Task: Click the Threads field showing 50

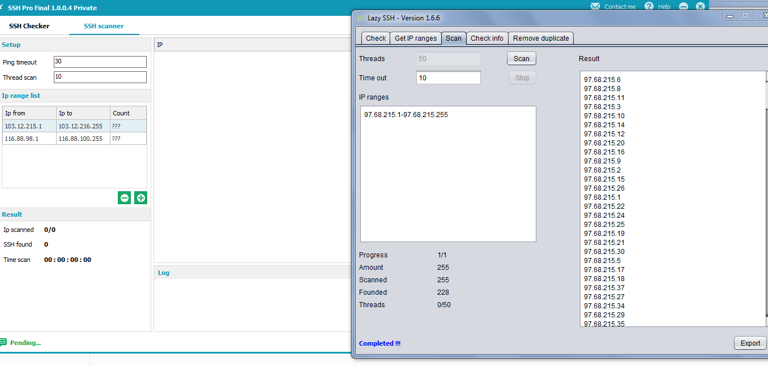Action: [x=449, y=58]
